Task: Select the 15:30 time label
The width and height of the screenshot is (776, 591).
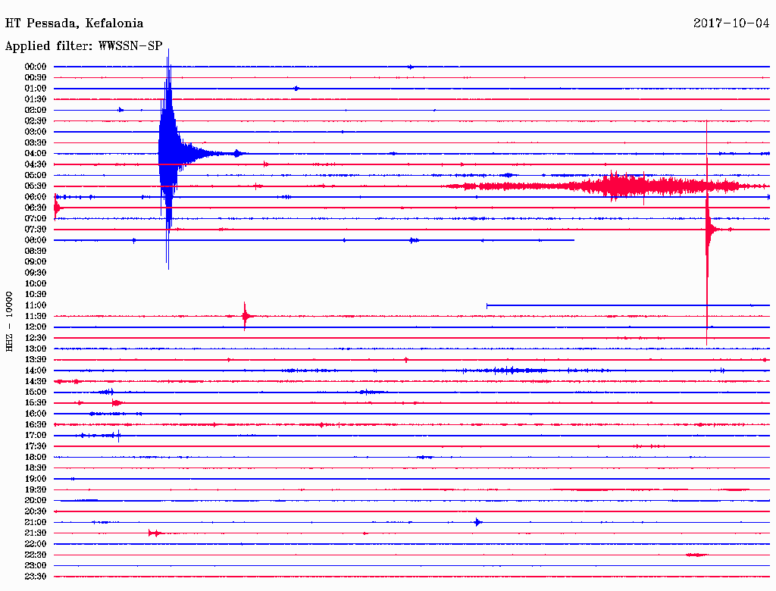Action: click(x=36, y=403)
